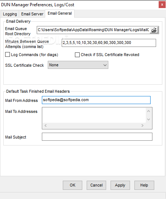
Task: Open the SSL Certificate Check dropdown
Action: click(78, 65)
